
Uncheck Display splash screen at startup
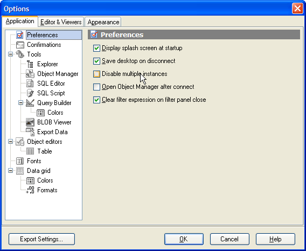96,48
